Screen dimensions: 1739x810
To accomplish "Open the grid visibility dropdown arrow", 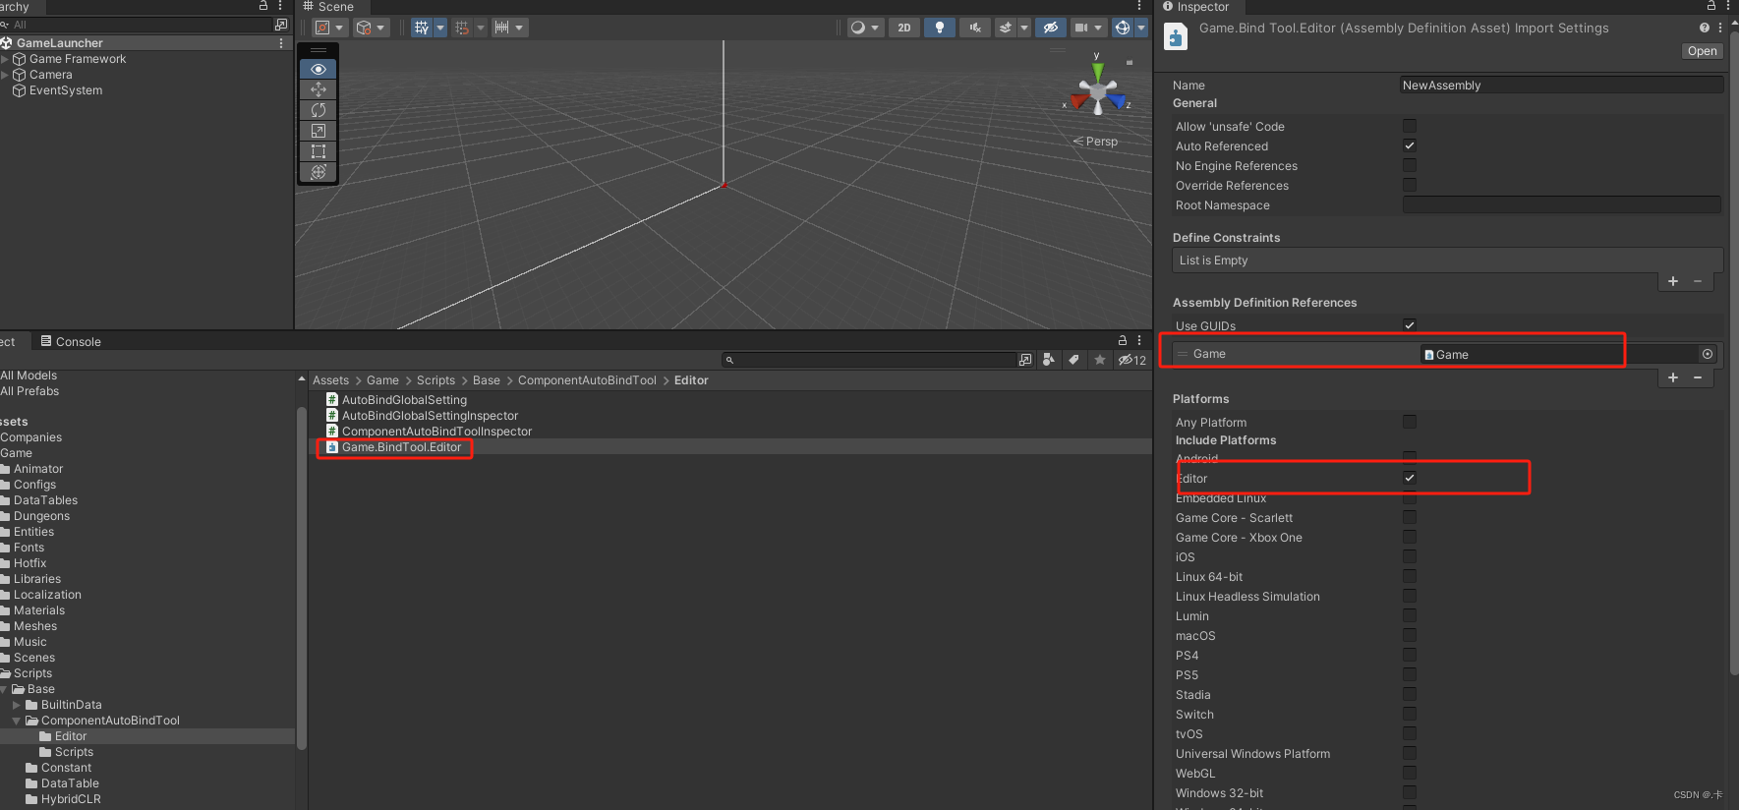I will (440, 28).
